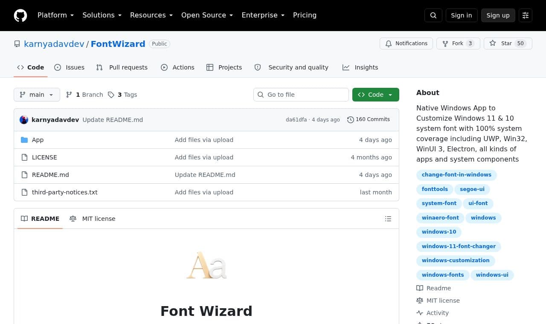The width and height of the screenshot is (546, 324).
Task: Open the appearance settings sliders icon
Action: [526, 15]
